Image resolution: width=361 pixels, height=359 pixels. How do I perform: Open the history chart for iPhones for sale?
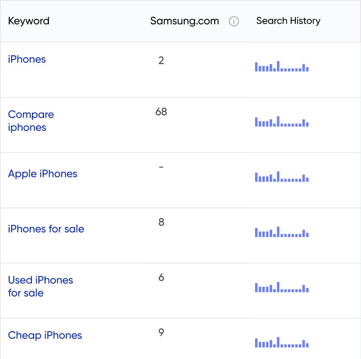point(282,233)
